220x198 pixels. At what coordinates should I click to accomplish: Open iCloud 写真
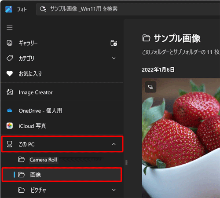click(x=62, y=126)
